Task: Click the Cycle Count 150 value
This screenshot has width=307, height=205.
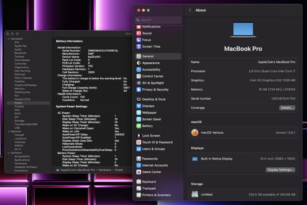Action: (x=83, y=97)
